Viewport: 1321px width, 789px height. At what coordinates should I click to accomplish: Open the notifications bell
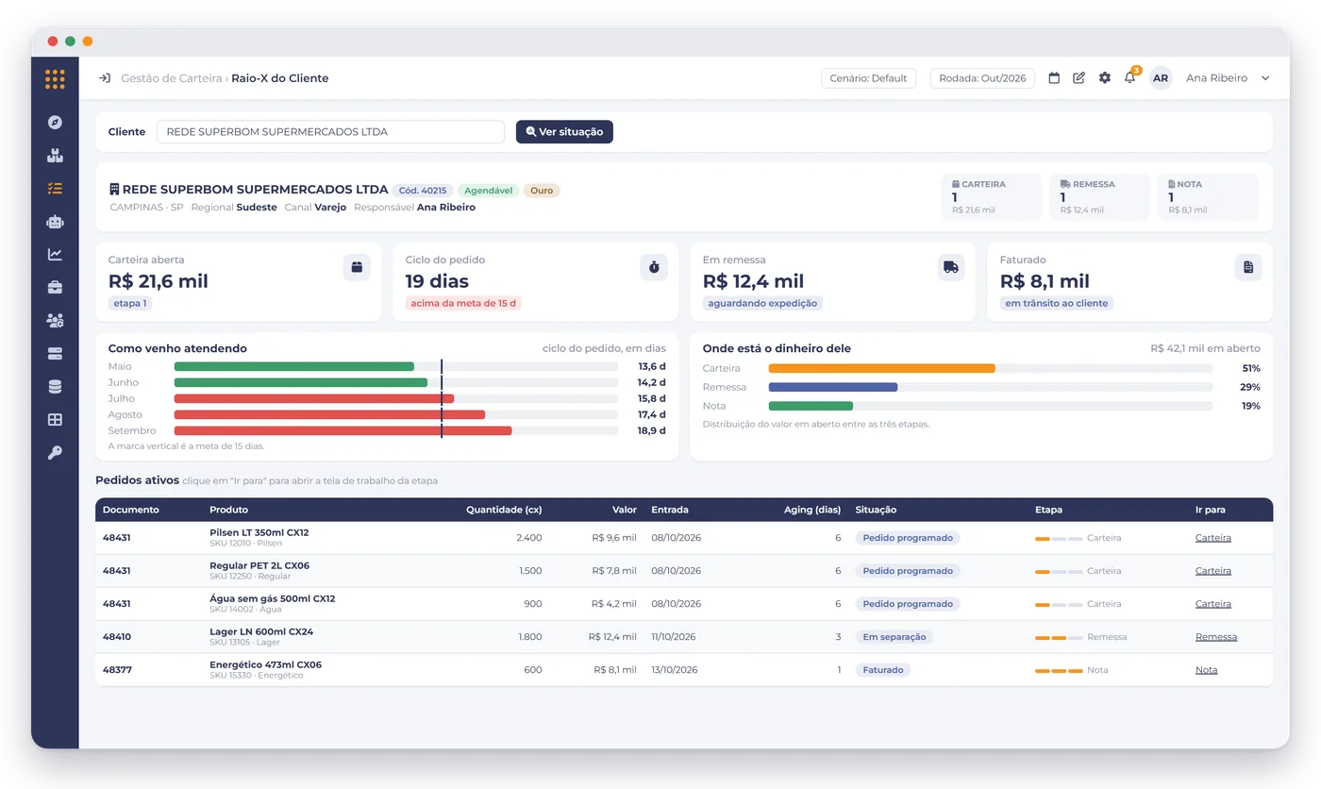pos(1130,77)
